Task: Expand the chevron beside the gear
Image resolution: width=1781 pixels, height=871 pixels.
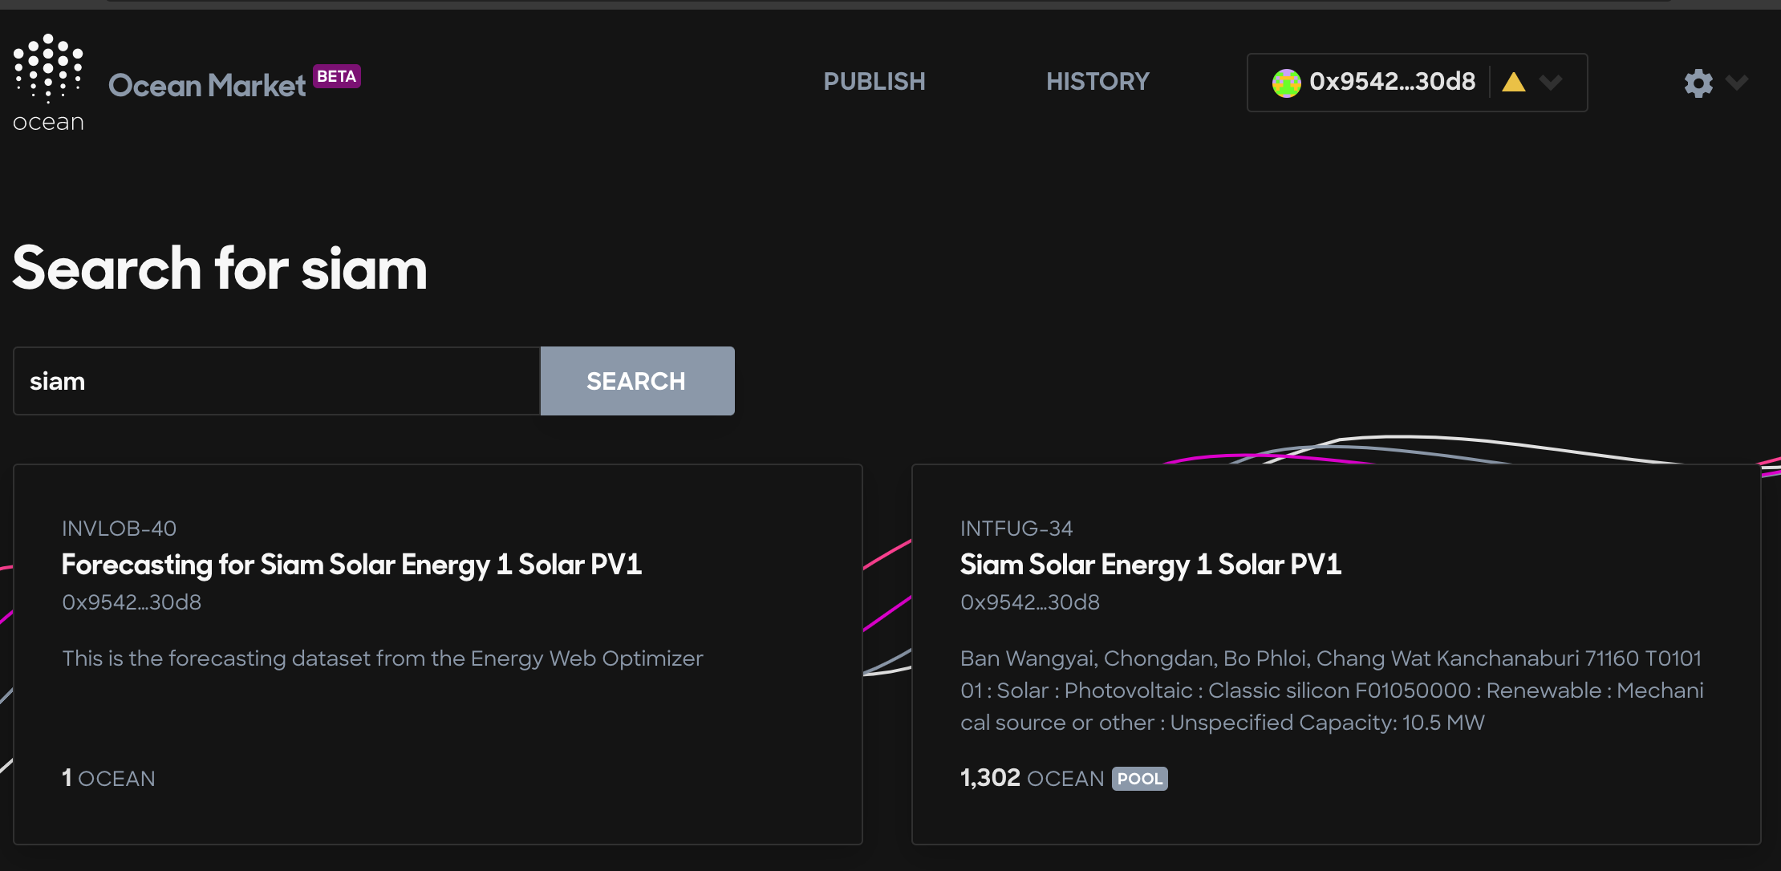Action: [1737, 83]
